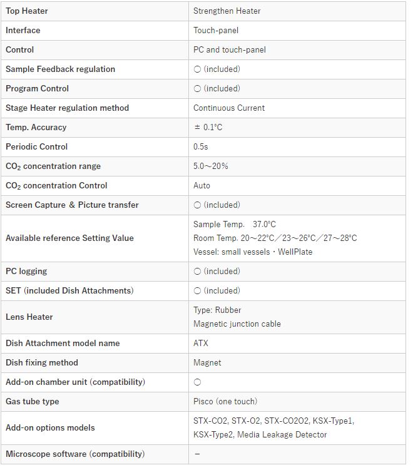Select the "Magnetic junction cable" text
413x470 pixels.
[x=237, y=324]
